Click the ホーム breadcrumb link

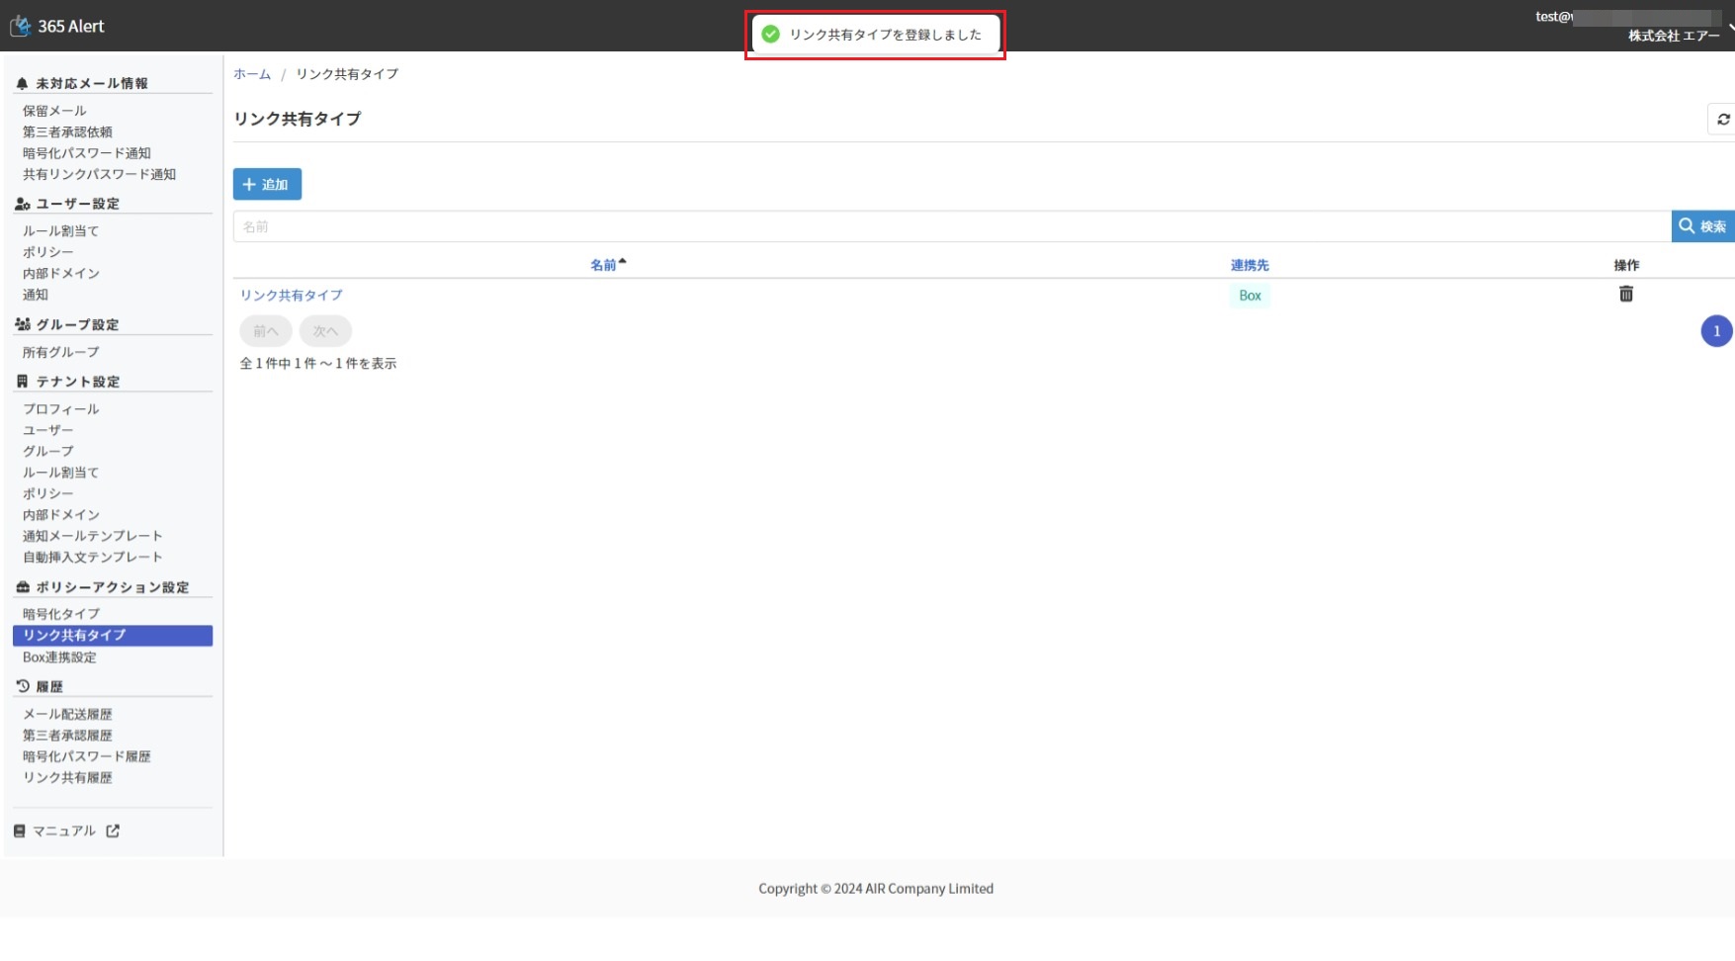[252, 74]
